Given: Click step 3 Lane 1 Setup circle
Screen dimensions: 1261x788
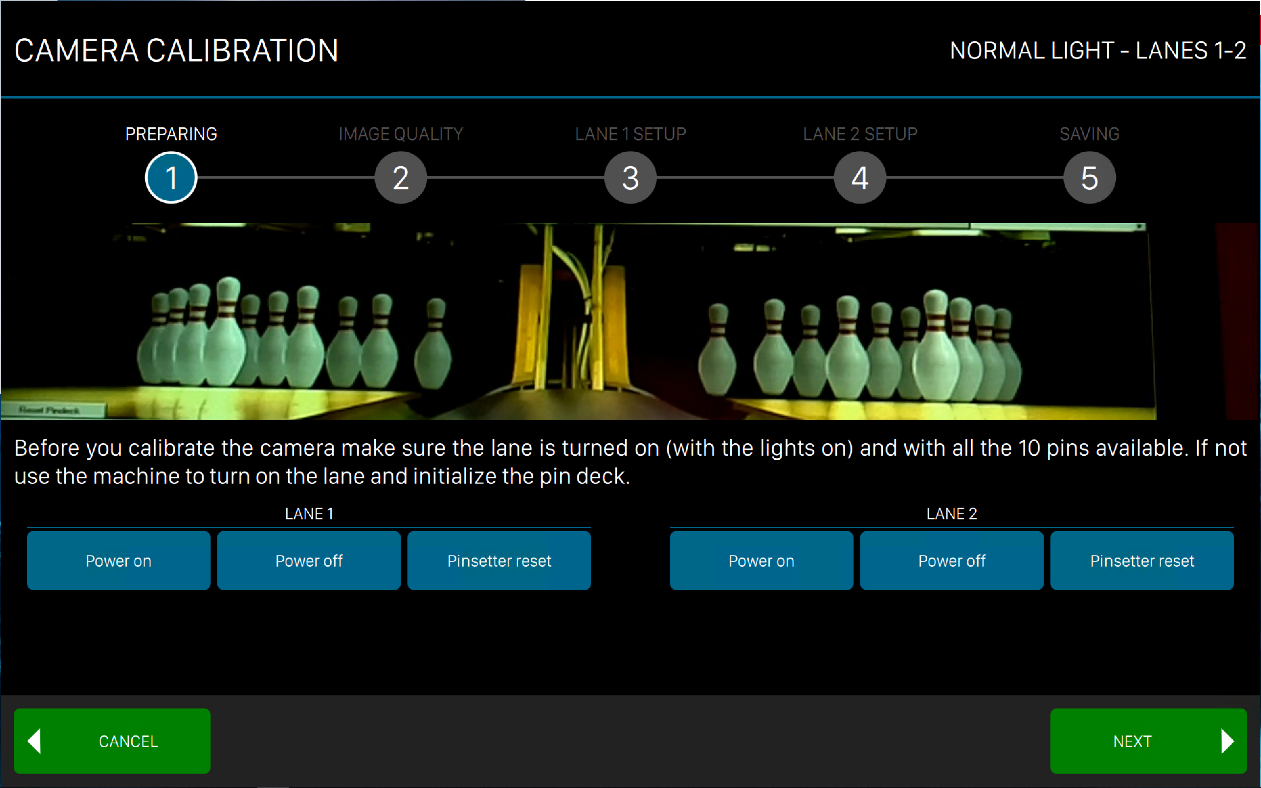Looking at the screenshot, I should pos(630,178).
